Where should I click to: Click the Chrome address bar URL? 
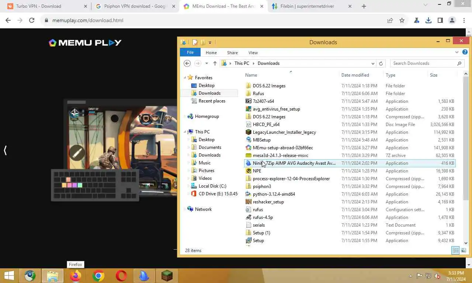point(88,20)
